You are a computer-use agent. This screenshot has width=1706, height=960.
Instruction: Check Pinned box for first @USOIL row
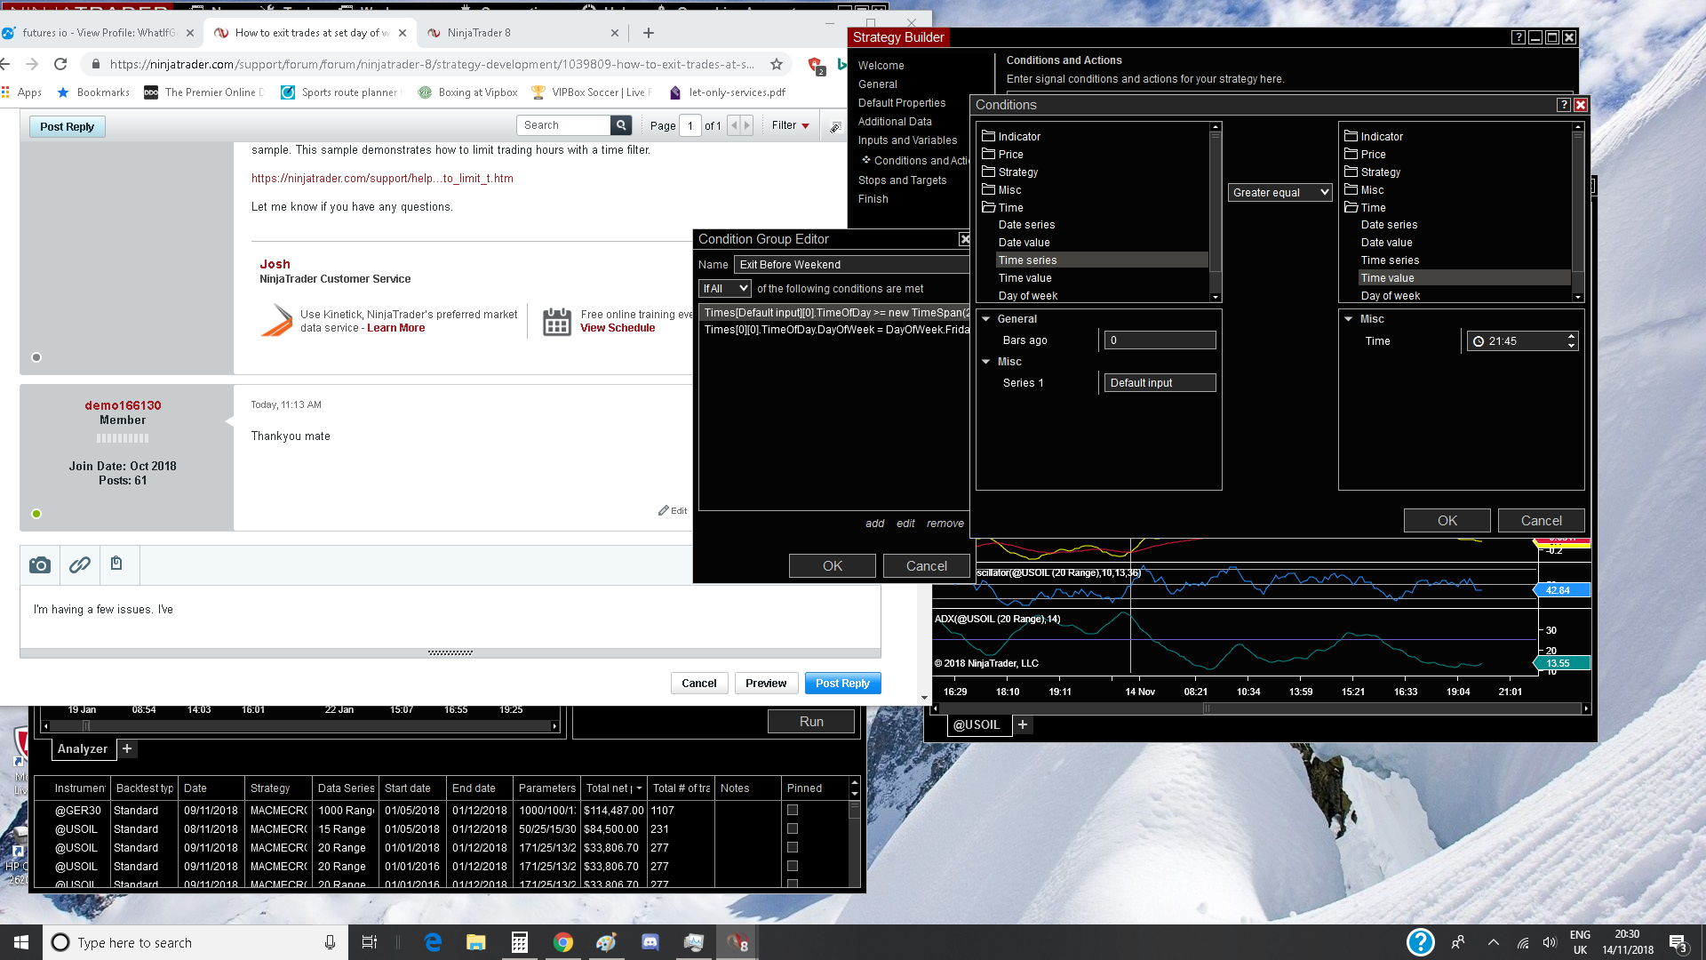tap(793, 828)
